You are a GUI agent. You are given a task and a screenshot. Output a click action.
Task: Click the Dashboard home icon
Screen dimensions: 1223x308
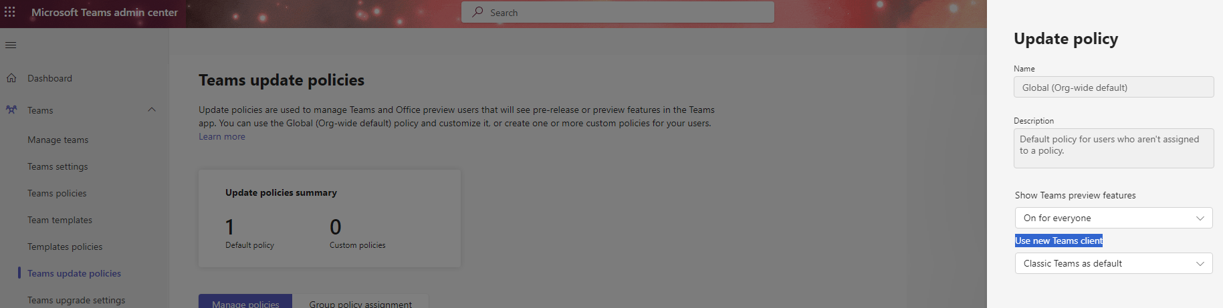point(11,78)
